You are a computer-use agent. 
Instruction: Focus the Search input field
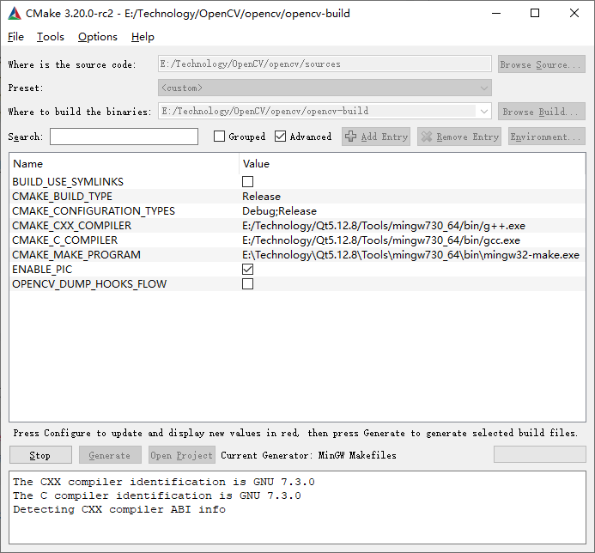124,137
